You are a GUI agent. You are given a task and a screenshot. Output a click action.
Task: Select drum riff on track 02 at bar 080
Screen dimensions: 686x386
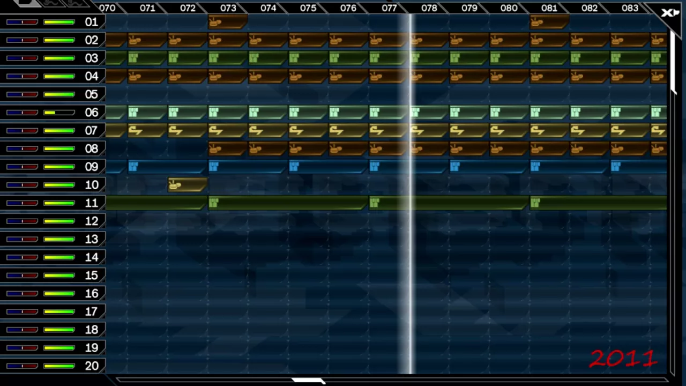509,40
